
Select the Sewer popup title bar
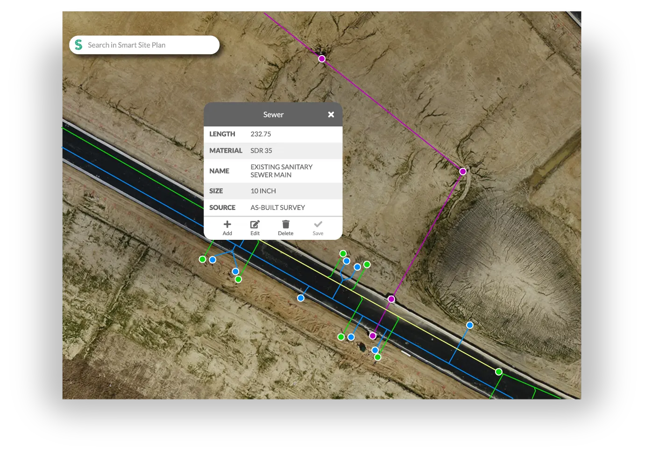274,114
